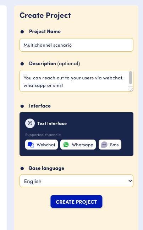
Task: Click inside the Description text area
Action: coord(74,81)
